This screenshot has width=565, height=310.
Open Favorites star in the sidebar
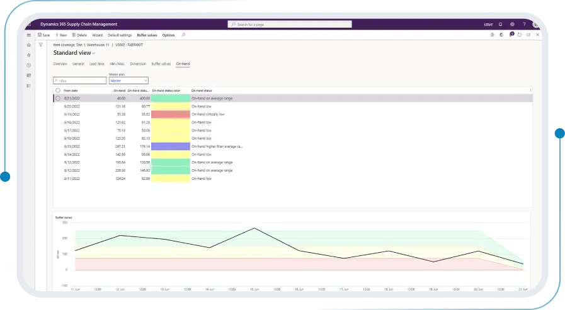pos(29,55)
